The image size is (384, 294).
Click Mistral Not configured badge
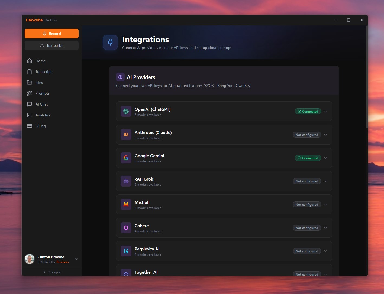tap(307, 204)
